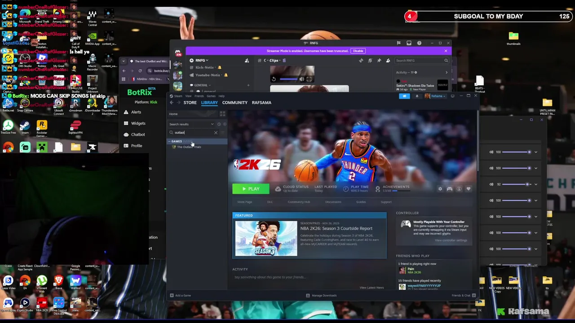575x323 pixels.
Task: Mute the mixer channel set to 92
Action: coord(491,184)
